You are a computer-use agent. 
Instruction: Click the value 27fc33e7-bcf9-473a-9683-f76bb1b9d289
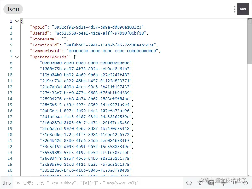click(86, 93)
